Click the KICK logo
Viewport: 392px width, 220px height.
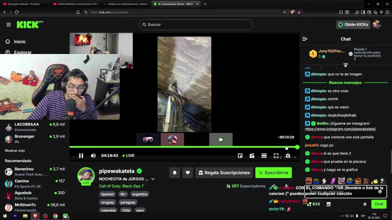click(x=30, y=24)
